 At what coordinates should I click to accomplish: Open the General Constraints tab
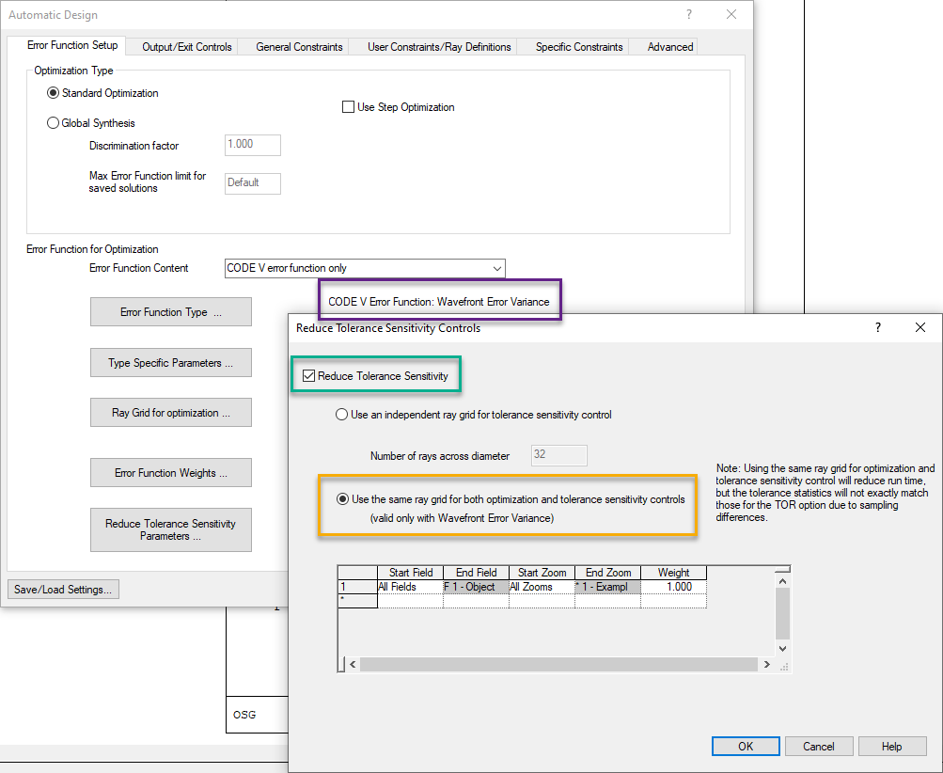[x=299, y=47]
